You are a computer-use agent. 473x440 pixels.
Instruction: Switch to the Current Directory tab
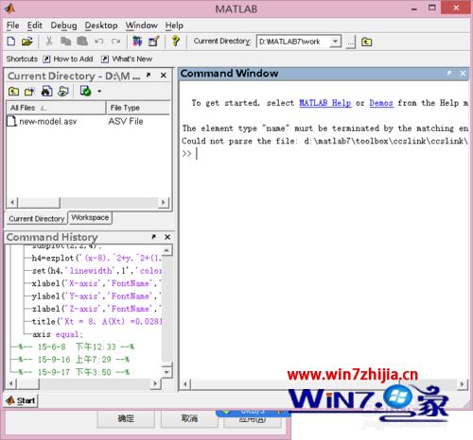tap(37, 218)
